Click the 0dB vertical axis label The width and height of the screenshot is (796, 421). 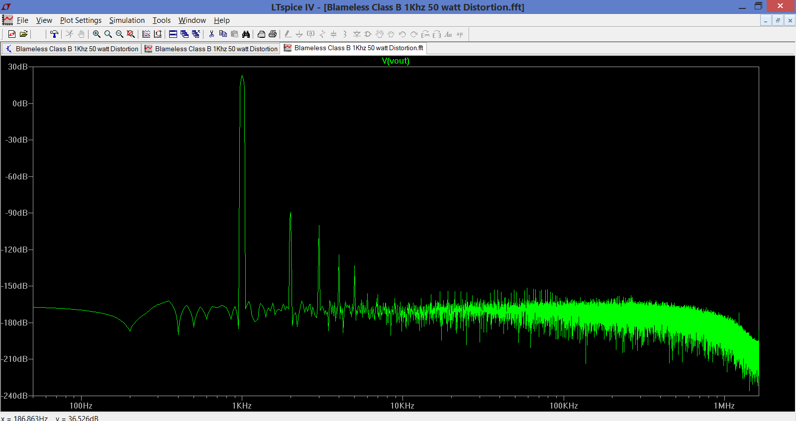[20, 103]
